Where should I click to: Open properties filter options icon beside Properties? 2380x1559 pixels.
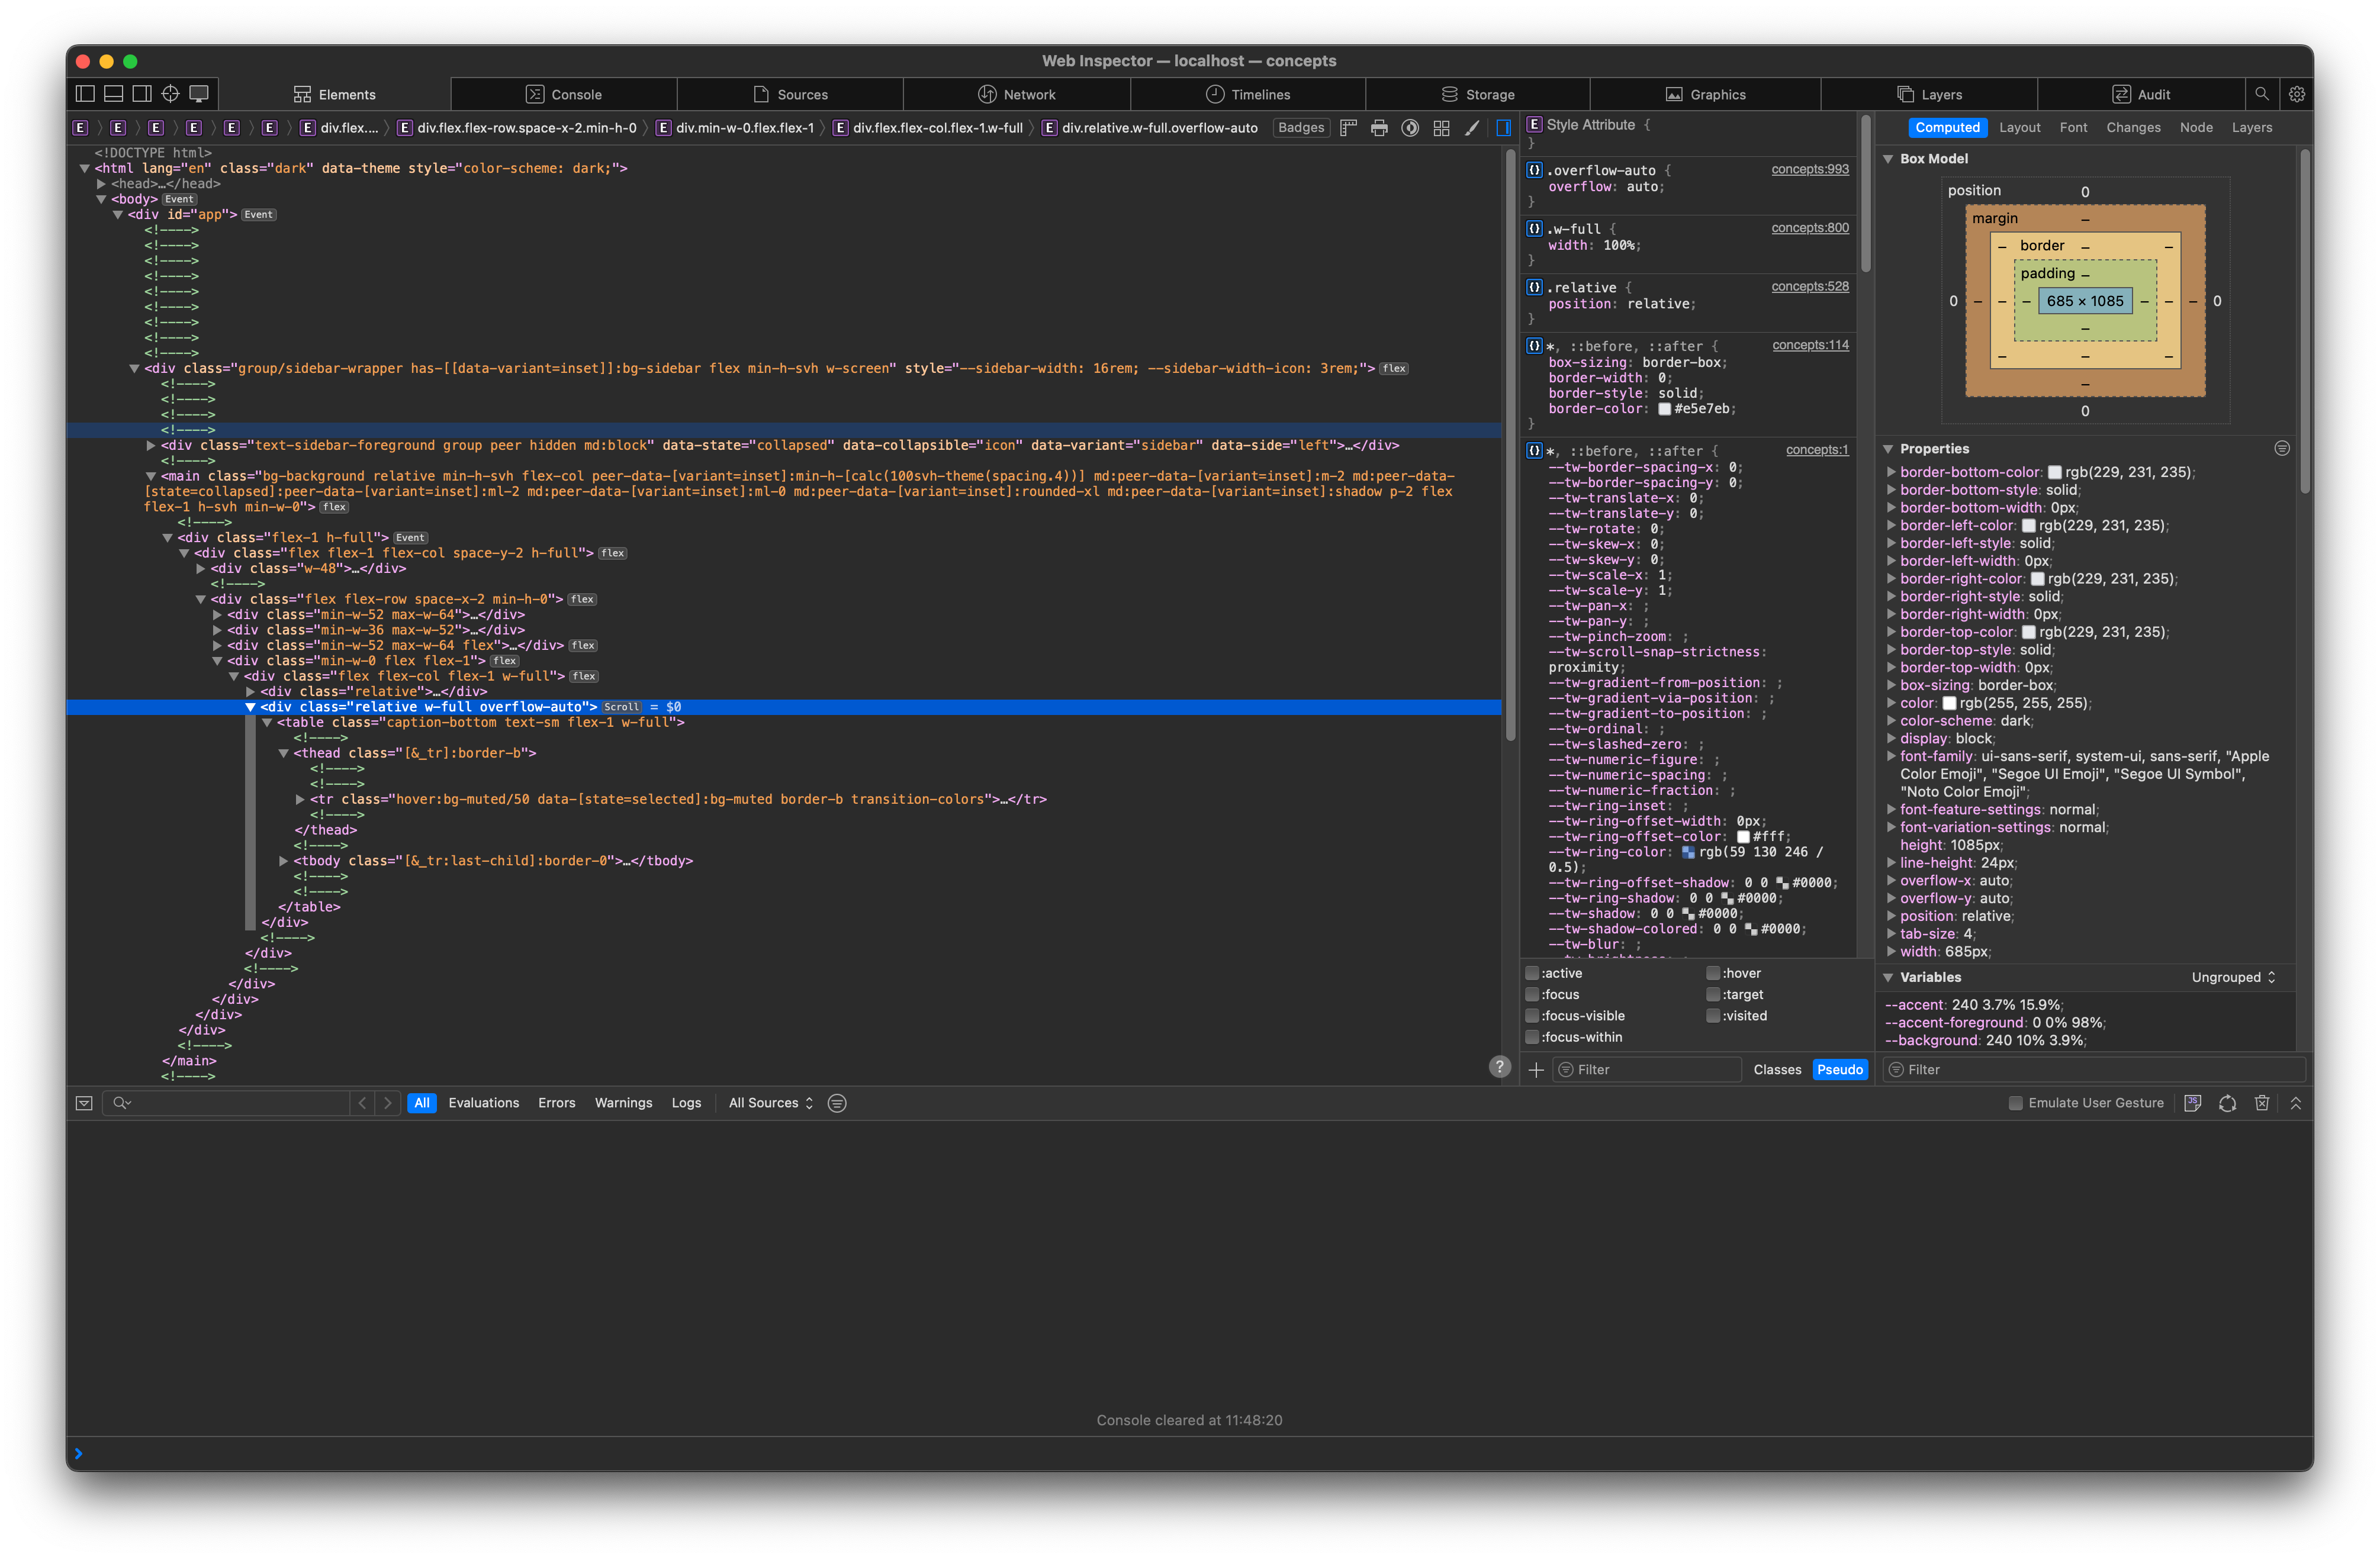[2282, 449]
